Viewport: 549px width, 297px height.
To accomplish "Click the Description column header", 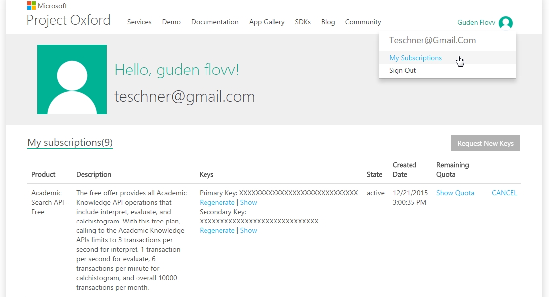I will pyautogui.click(x=94, y=174).
